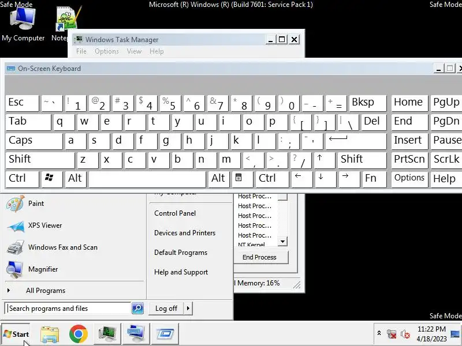Toggle the Insert key

pyautogui.click(x=409, y=141)
